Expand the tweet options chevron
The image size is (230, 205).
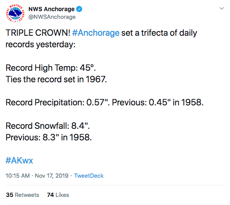pyautogui.click(x=222, y=8)
